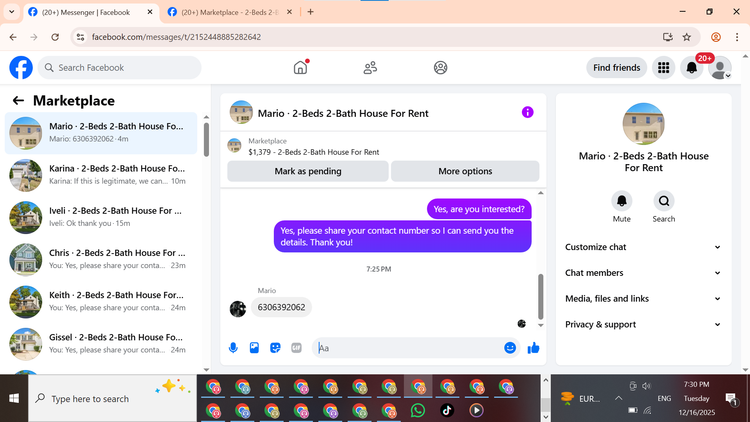
Task: Open the Windows Start menu
Action: (14, 398)
